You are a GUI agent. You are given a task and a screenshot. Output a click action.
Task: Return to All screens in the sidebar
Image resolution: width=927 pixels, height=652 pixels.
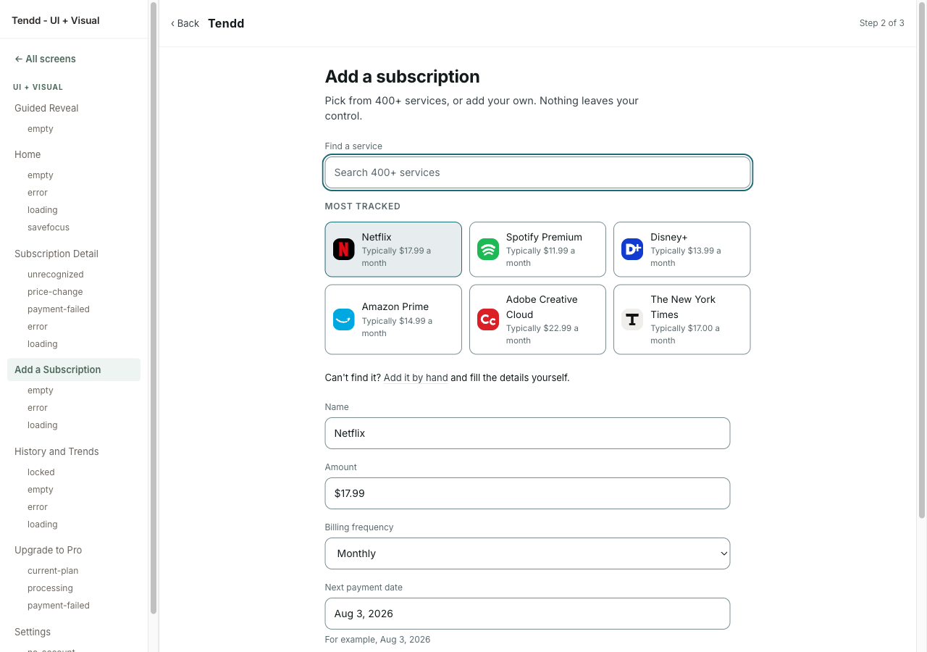[45, 59]
